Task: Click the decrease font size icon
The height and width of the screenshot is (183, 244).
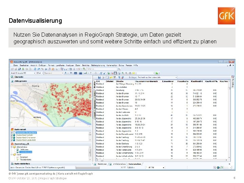Action: point(104,73)
